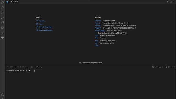Switch to the Output panel tab

coord(18,67)
